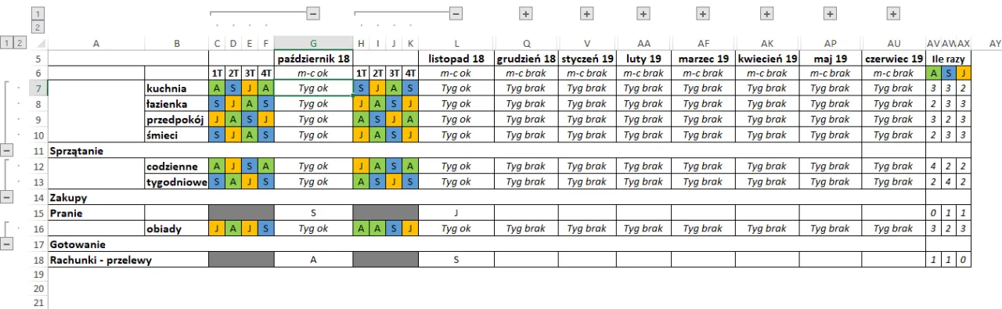This screenshot has height=309, width=1002.
Task: Select the green A cell for kuchnia 1T
Action: (216, 88)
